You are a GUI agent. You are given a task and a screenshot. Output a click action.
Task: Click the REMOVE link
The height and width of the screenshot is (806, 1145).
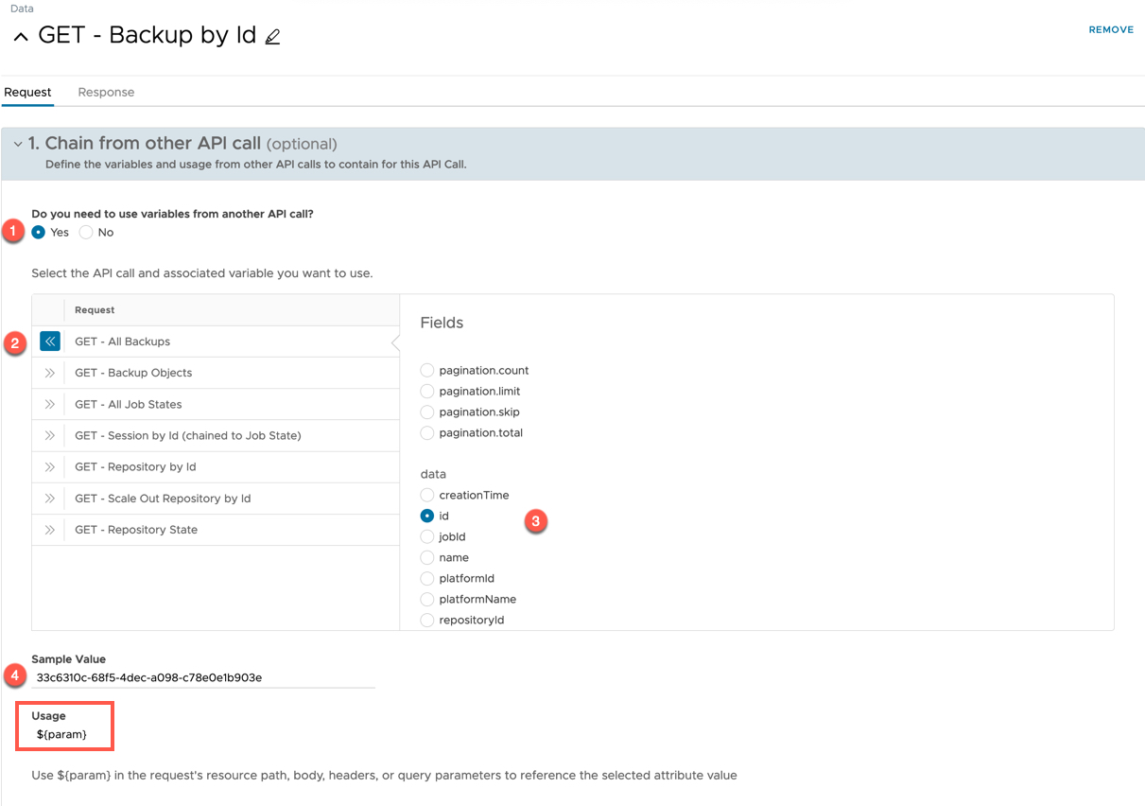pos(1111,30)
